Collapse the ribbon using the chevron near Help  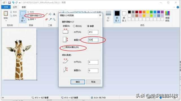coord(174,7)
